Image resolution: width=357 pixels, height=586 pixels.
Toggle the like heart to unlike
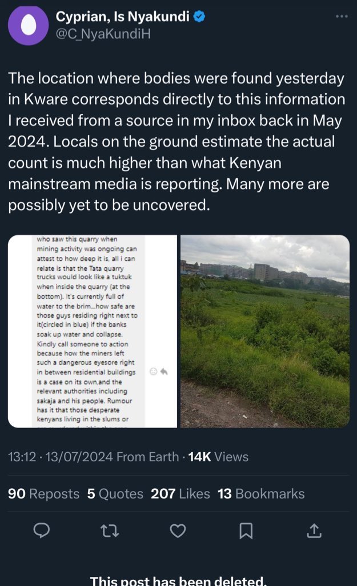pos(178,532)
